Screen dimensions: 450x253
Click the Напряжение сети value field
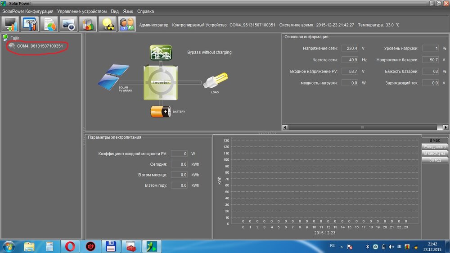(x=350, y=48)
